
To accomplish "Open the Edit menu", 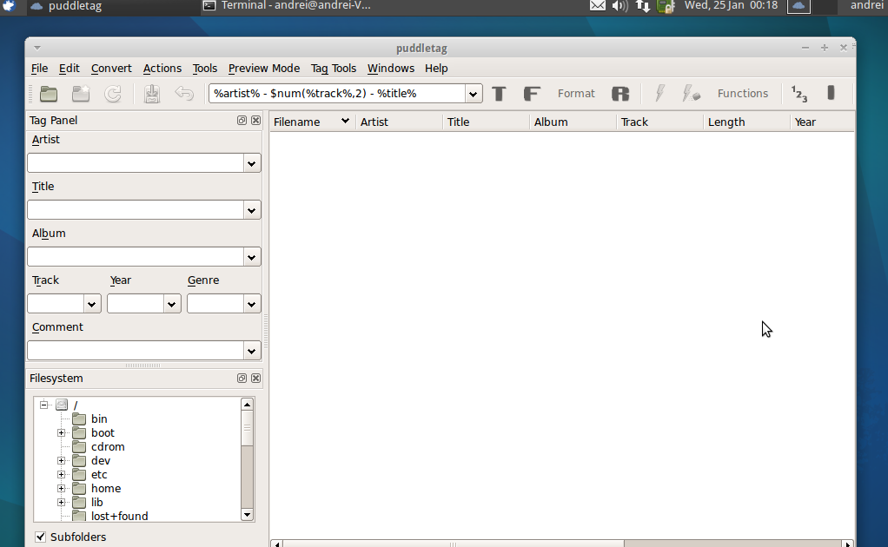I will click(70, 69).
